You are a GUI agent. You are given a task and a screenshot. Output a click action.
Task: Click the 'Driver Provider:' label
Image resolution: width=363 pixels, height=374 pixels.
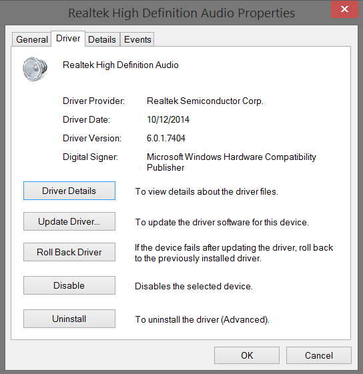click(x=94, y=101)
